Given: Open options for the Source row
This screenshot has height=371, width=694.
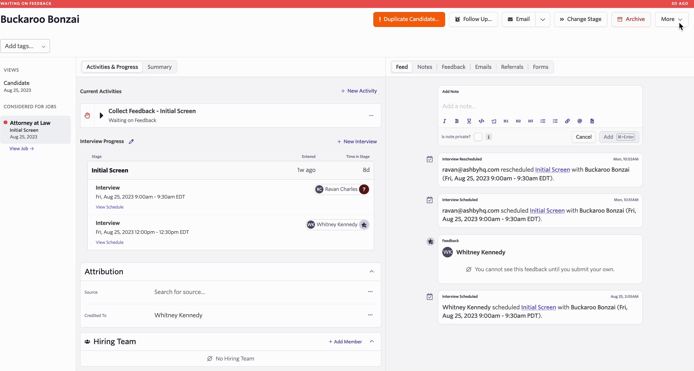Looking at the screenshot, I should point(370,292).
